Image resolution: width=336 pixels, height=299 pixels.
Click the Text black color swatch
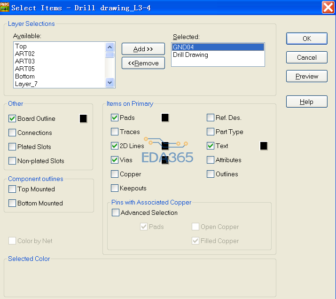pyautogui.click(x=264, y=146)
